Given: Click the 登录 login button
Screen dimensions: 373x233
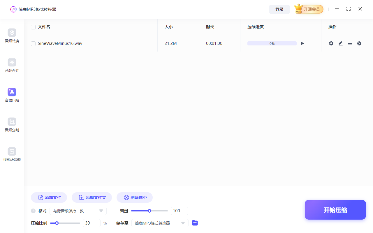Looking at the screenshot, I should point(279,9).
